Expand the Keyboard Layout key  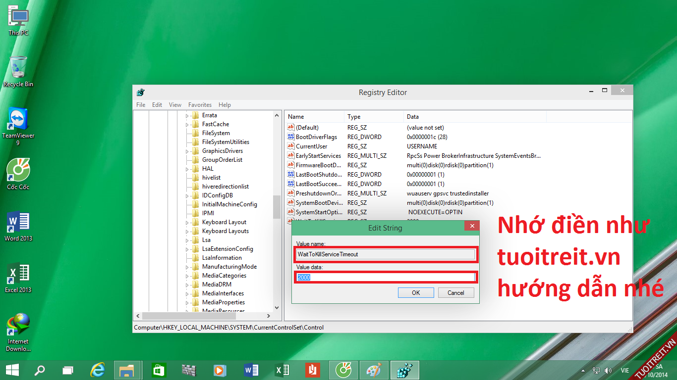188,223
